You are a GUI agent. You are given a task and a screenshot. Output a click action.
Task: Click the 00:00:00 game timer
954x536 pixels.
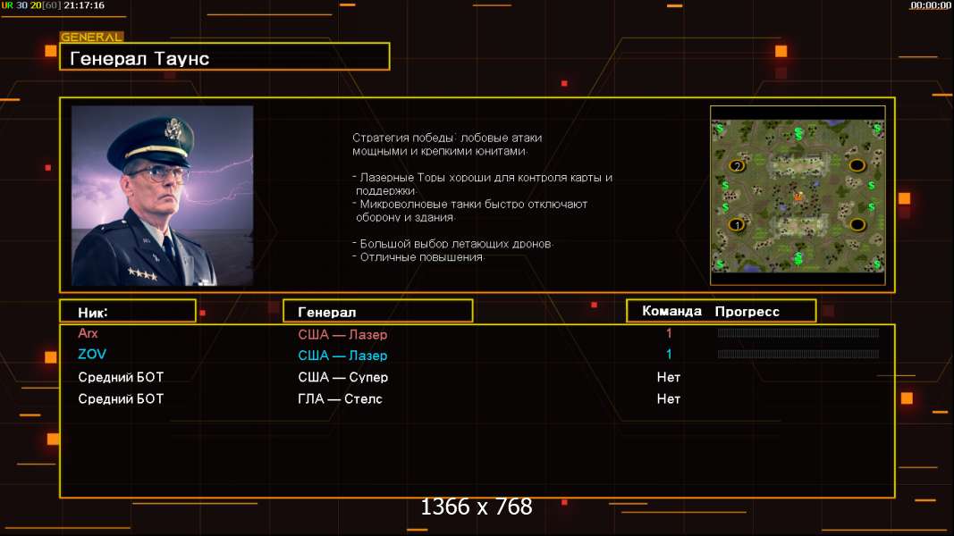[x=930, y=5]
